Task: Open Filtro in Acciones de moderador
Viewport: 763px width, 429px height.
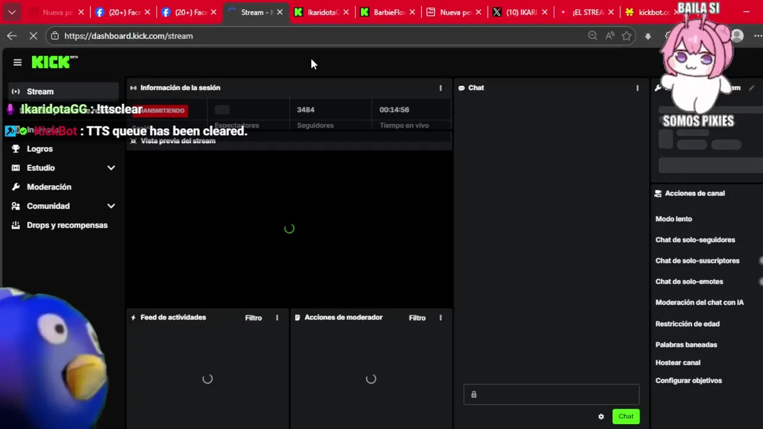Action: point(417,318)
